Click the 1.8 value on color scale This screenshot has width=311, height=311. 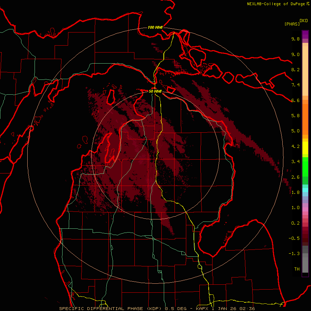[295, 192]
